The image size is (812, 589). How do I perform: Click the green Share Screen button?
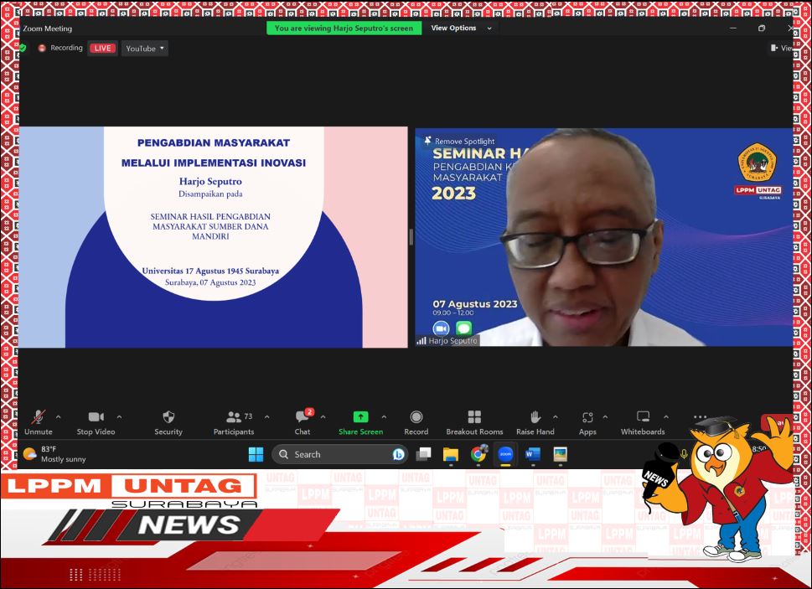click(x=360, y=422)
